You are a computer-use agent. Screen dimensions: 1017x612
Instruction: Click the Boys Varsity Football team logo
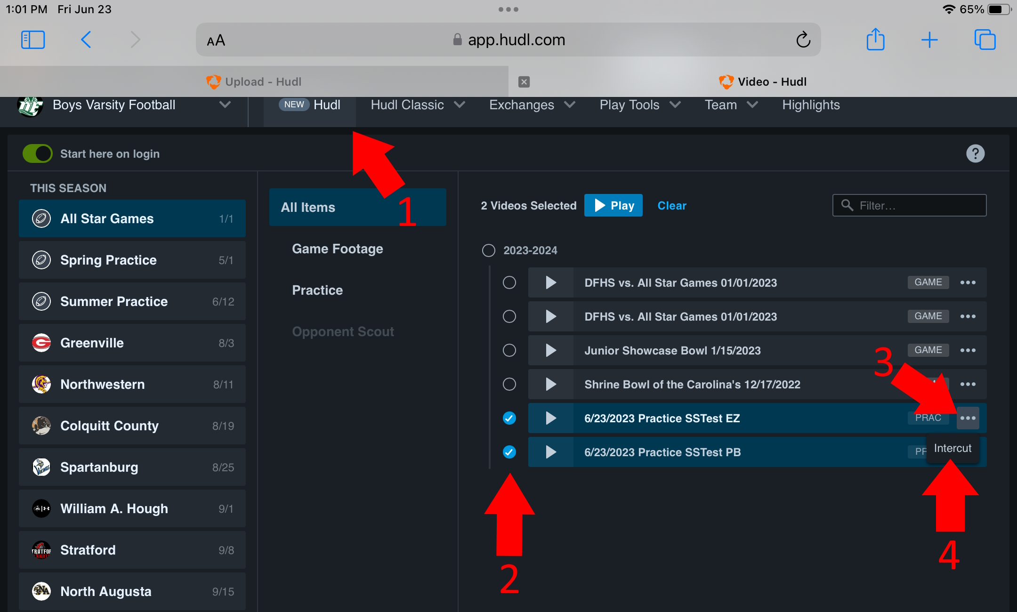(x=30, y=105)
